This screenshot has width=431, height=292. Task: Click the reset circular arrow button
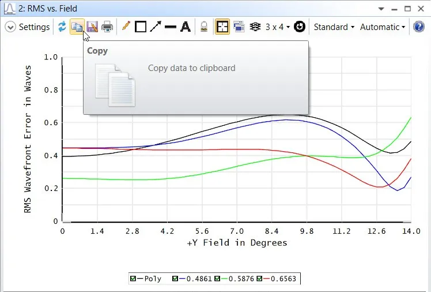[x=299, y=27]
